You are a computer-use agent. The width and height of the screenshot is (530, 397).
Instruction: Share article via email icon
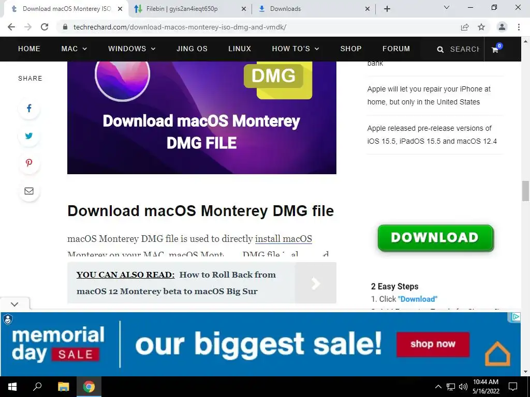click(x=29, y=191)
